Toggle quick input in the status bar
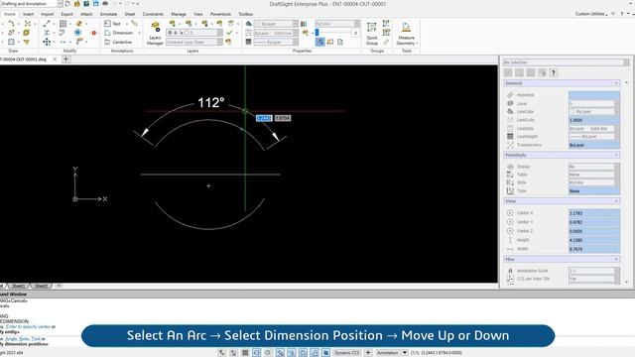The width and height of the screenshot is (635, 357). point(314,353)
